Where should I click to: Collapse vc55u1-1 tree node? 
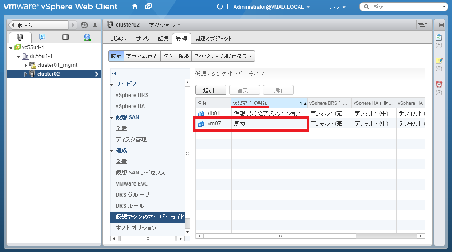[11, 48]
